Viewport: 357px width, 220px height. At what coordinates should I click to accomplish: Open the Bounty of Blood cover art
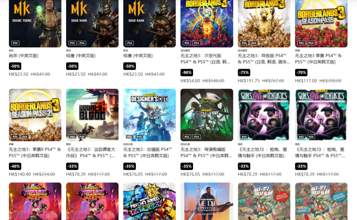92,115
